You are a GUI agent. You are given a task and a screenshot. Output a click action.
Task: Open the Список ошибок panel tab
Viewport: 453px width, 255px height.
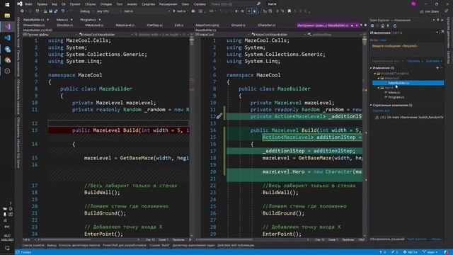pyautogui.click(x=33, y=246)
